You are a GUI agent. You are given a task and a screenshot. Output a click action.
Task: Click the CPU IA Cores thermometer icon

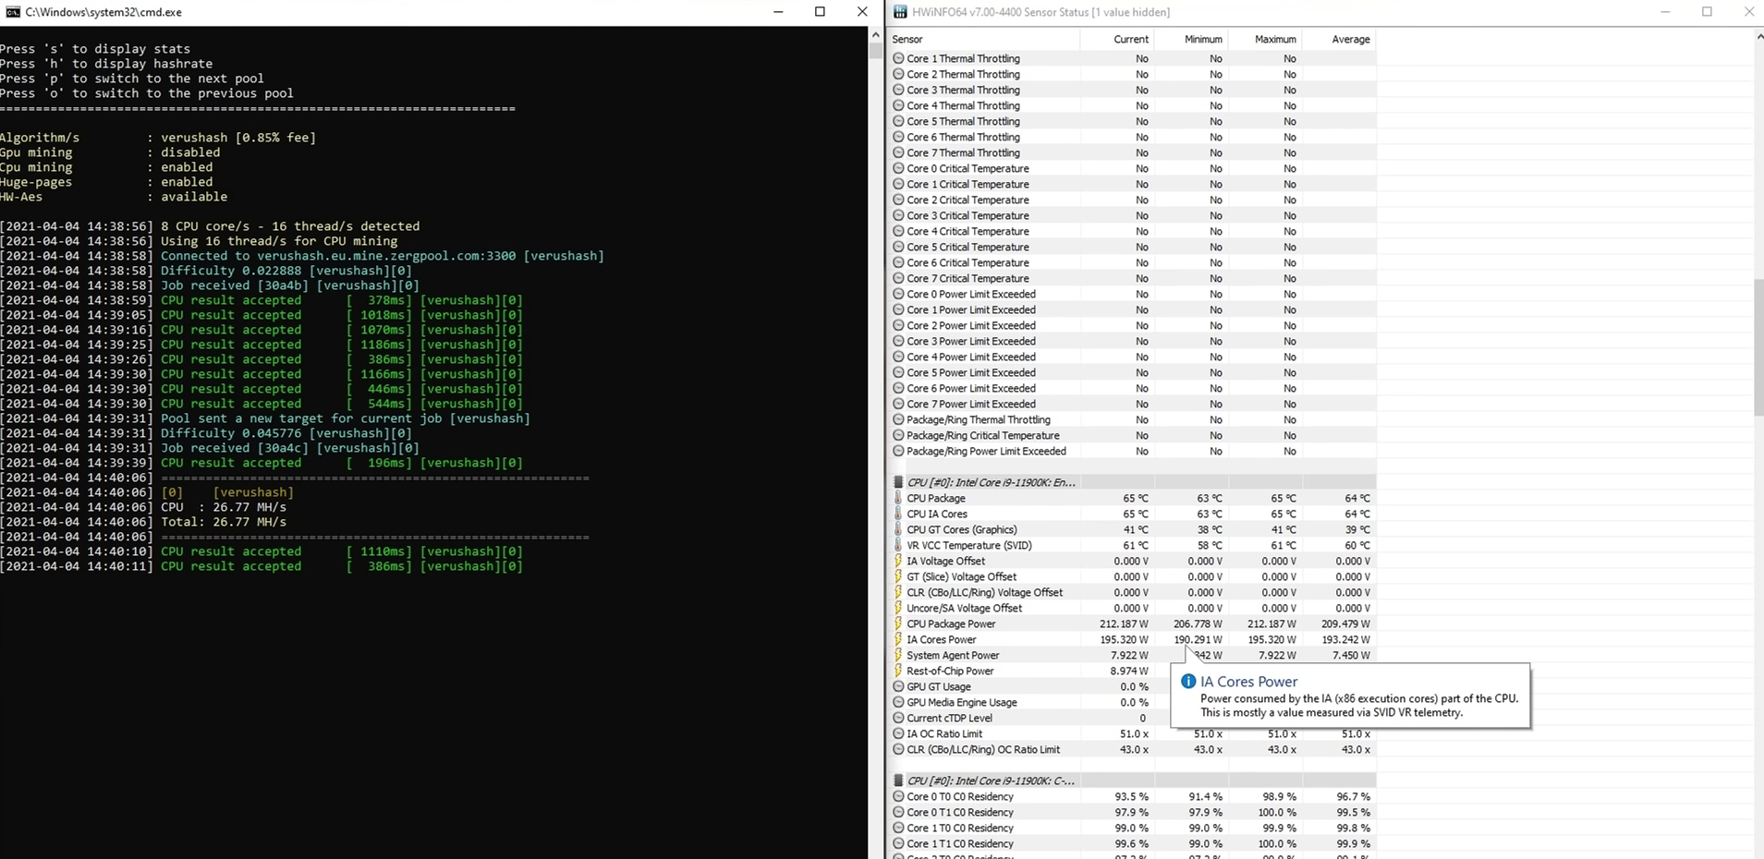[x=898, y=514]
